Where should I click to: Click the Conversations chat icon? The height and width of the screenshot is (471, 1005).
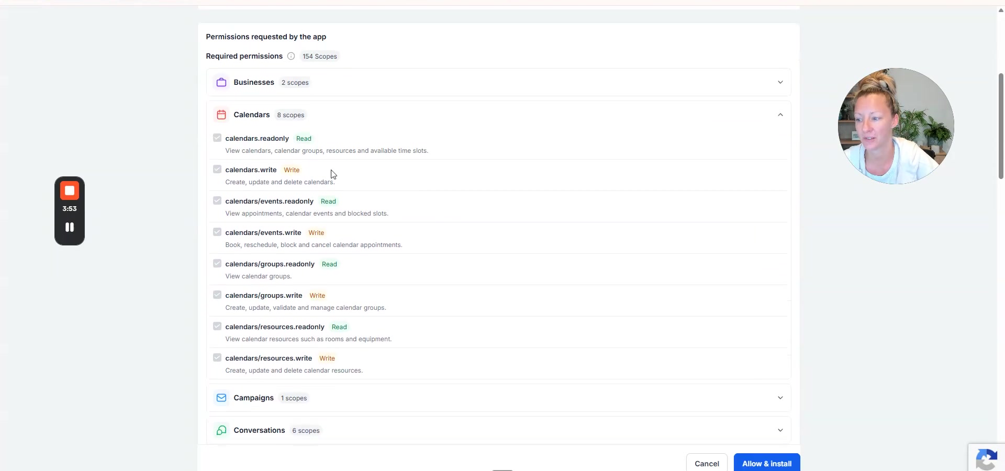point(221,430)
